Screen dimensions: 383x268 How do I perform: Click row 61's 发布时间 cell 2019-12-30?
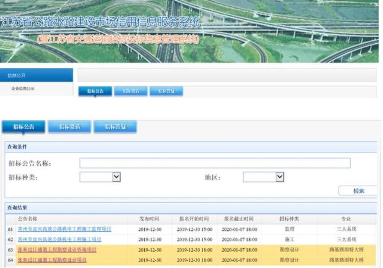pos(150,229)
